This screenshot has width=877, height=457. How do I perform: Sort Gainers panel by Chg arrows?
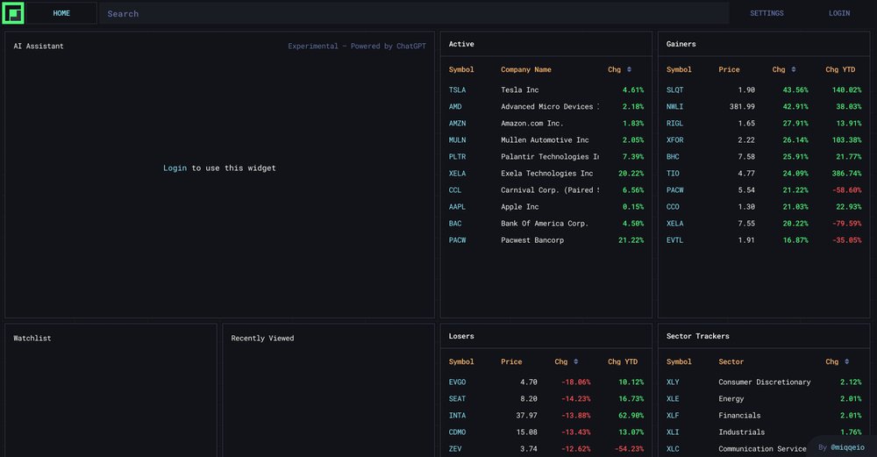pos(794,69)
